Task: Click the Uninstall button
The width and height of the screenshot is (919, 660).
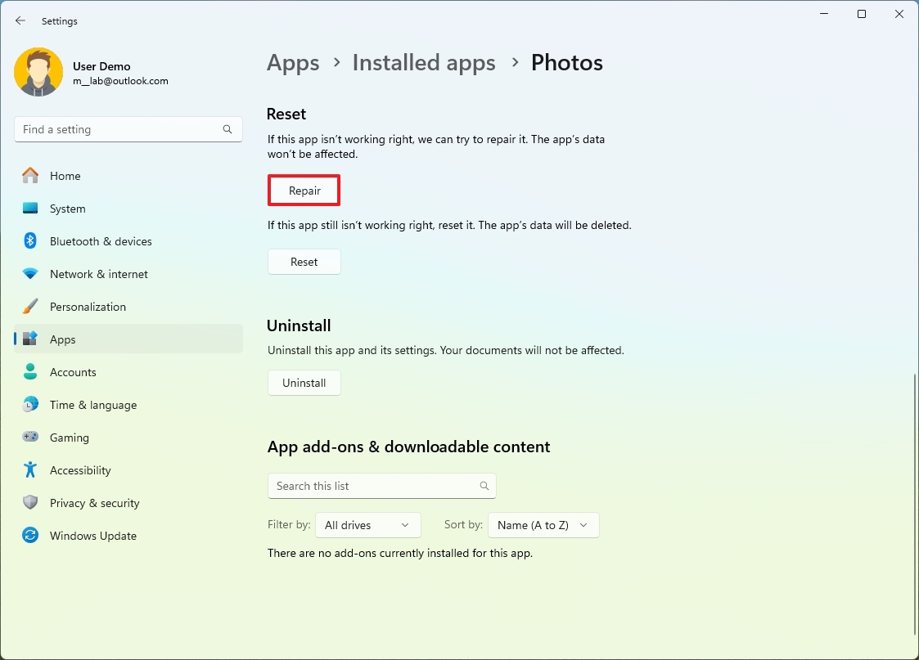Action: [x=304, y=383]
